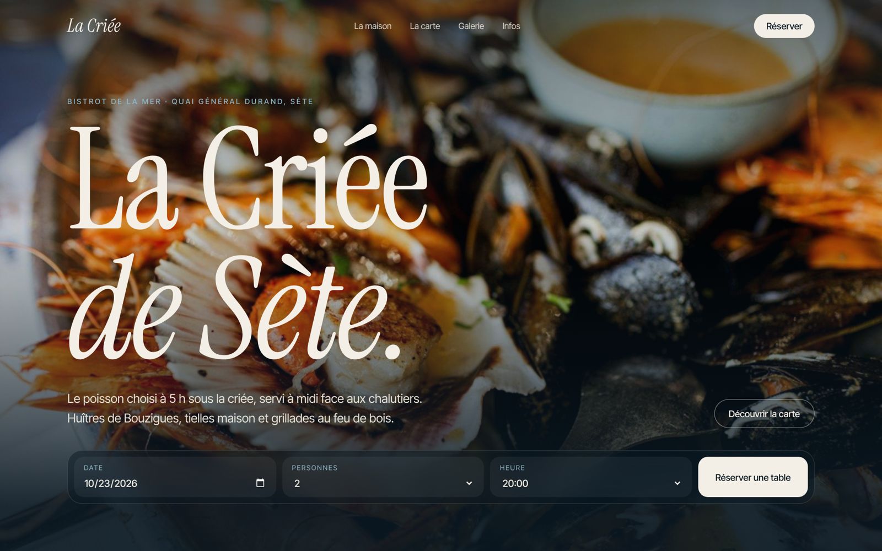Open the La maison menu item
The width and height of the screenshot is (882, 551).
tap(373, 26)
